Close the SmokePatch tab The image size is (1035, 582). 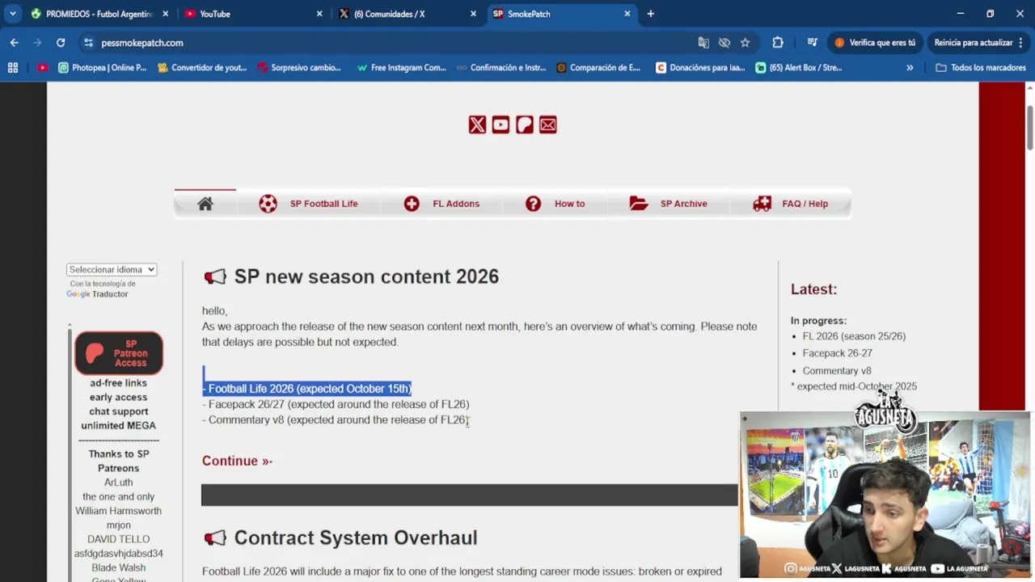(x=627, y=14)
